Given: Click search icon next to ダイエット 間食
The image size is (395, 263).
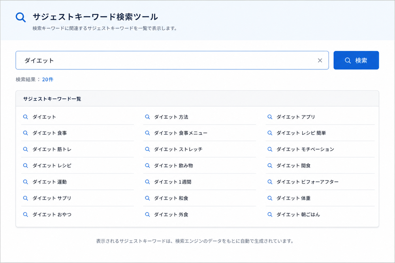Looking at the screenshot, I should point(270,166).
